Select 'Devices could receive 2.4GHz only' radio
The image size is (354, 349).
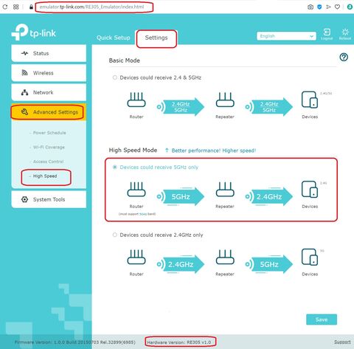[x=115, y=235]
